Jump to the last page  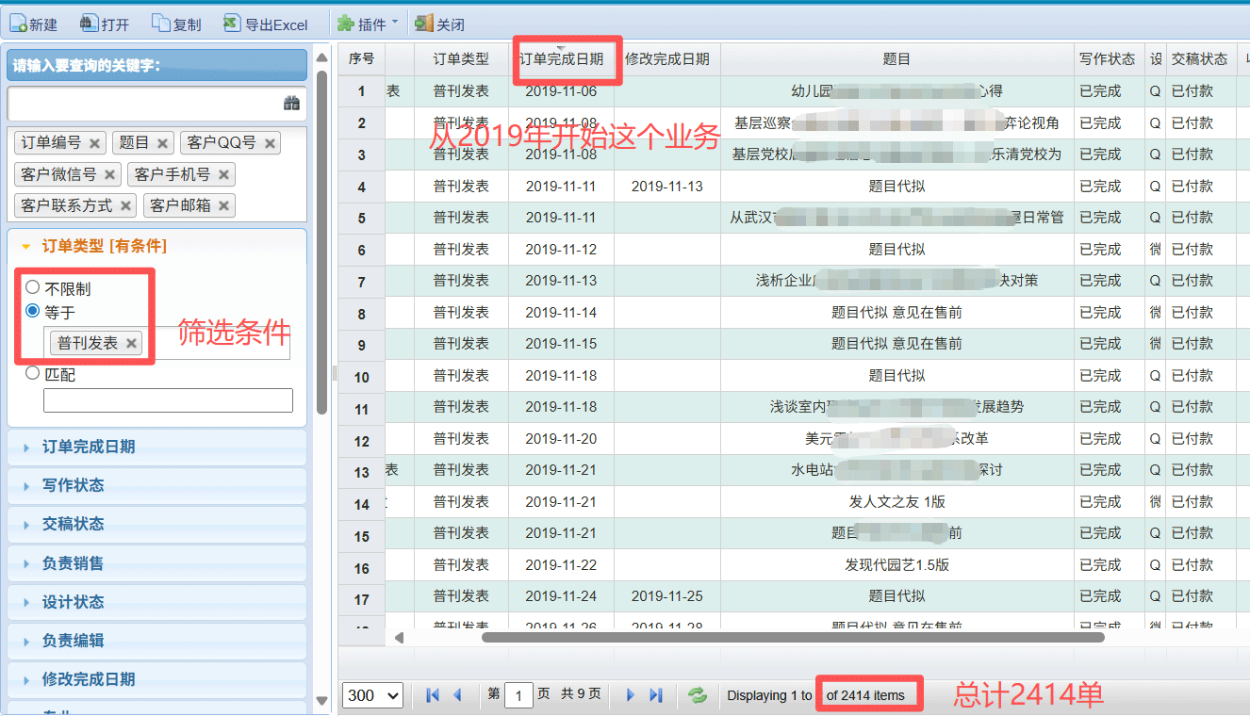click(656, 695)
